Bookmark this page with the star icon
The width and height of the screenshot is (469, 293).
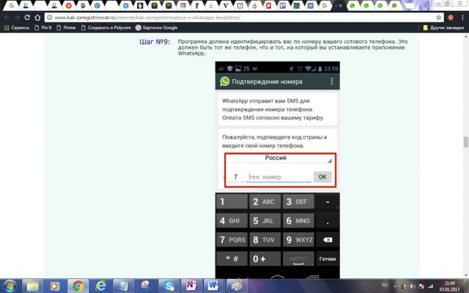(438, 18)
